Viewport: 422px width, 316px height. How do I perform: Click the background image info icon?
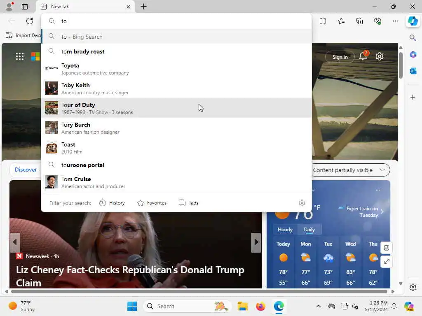[387, 248]
